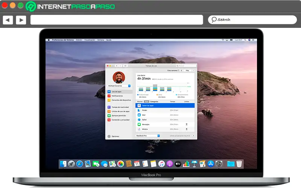Open Finder from the dock

63,164
